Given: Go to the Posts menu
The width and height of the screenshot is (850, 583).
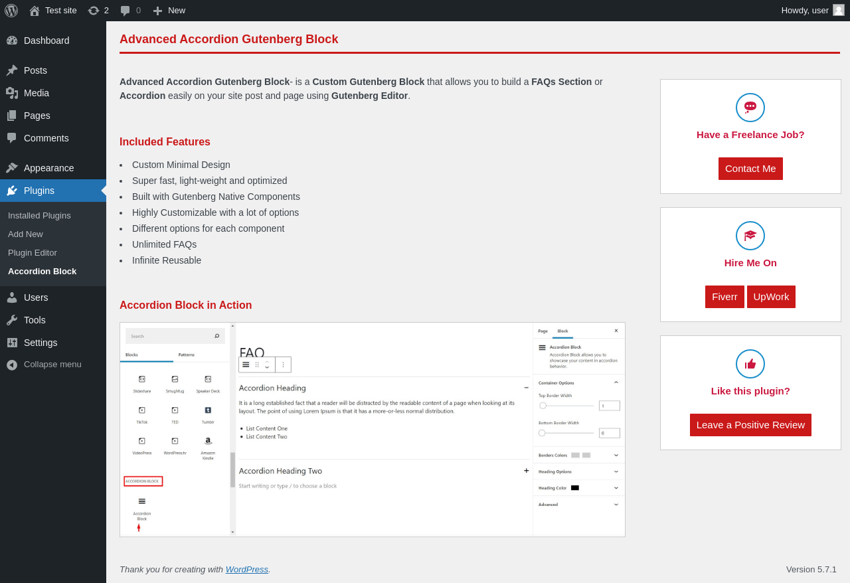Looking at the screenshot, I should point(53,70).
